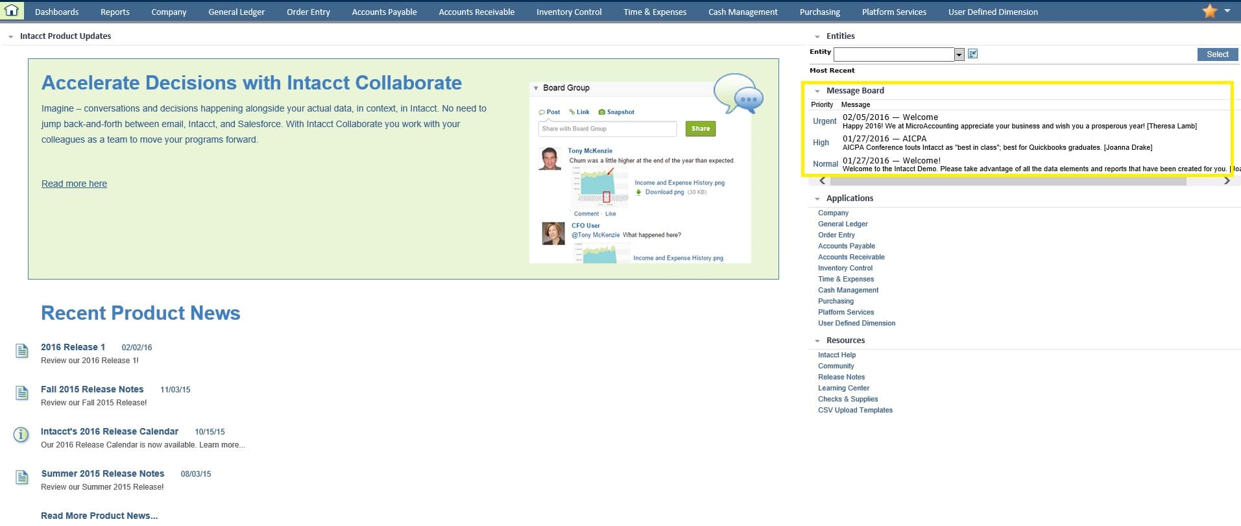Image resolution: width=1241 pixels, height=526 pixels.
Task: Open the Accounts Payable menu
Action: [x=384, y=12]
